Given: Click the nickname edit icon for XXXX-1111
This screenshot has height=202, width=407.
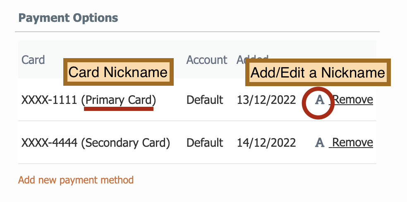Looking at the screenshot, I should pyautogui.click(x=320, y=100).
